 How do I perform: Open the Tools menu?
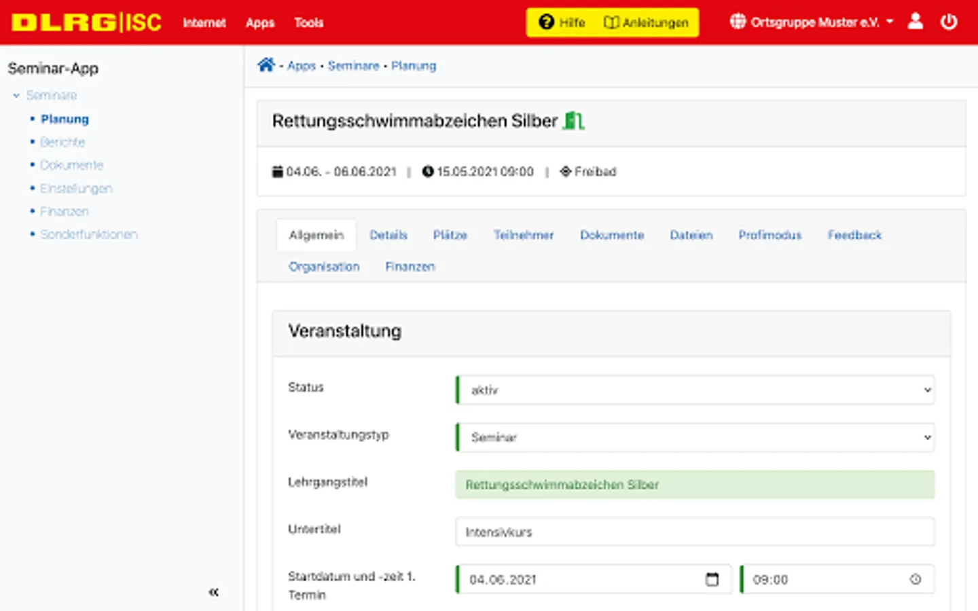click(308, 22)
